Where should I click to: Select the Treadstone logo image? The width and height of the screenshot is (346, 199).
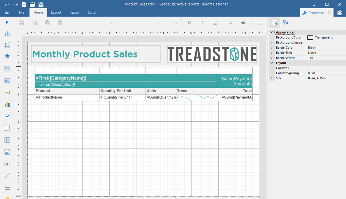(212, 54)
